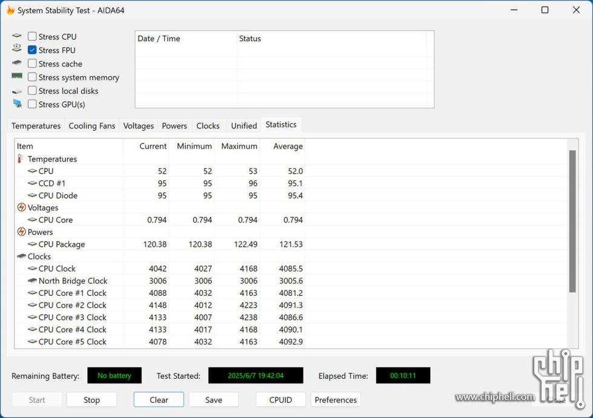Click the Clear button
Screen dimensions: 593x418
click(x=159, y=400)
